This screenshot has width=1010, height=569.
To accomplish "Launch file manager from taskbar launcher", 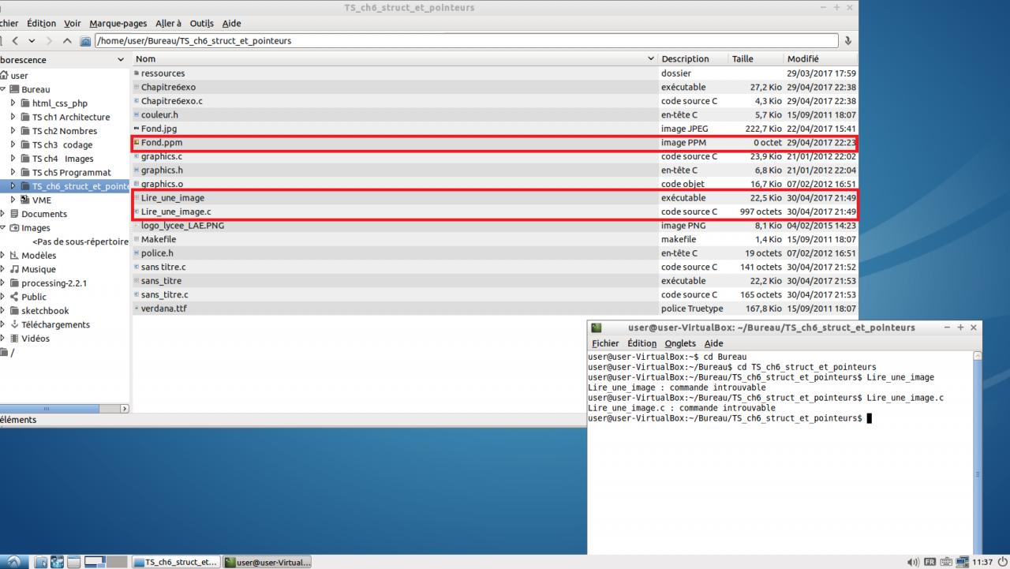I will (x=41, y=562).
